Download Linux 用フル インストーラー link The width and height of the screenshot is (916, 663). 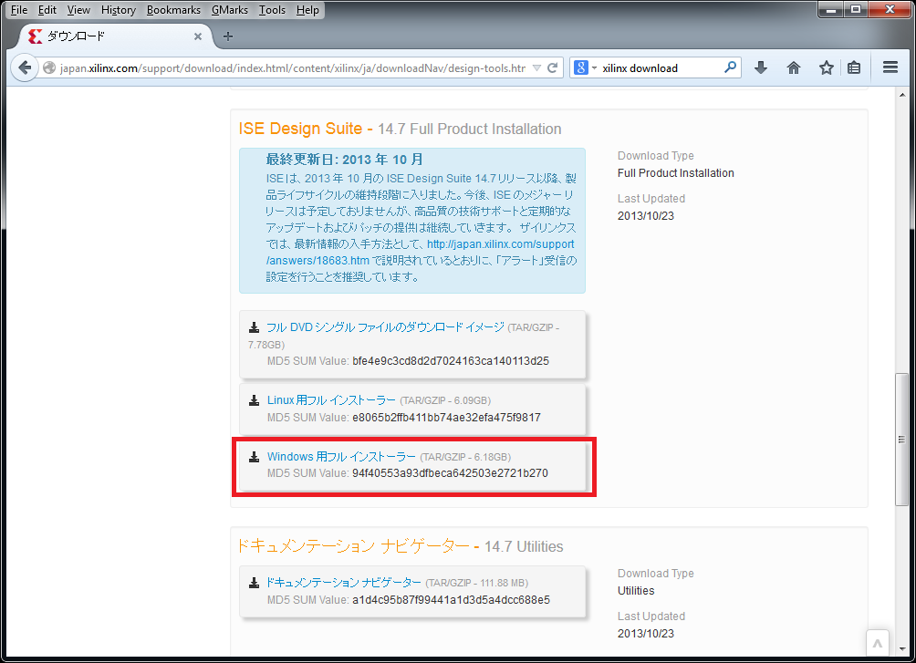coord(331,400)
